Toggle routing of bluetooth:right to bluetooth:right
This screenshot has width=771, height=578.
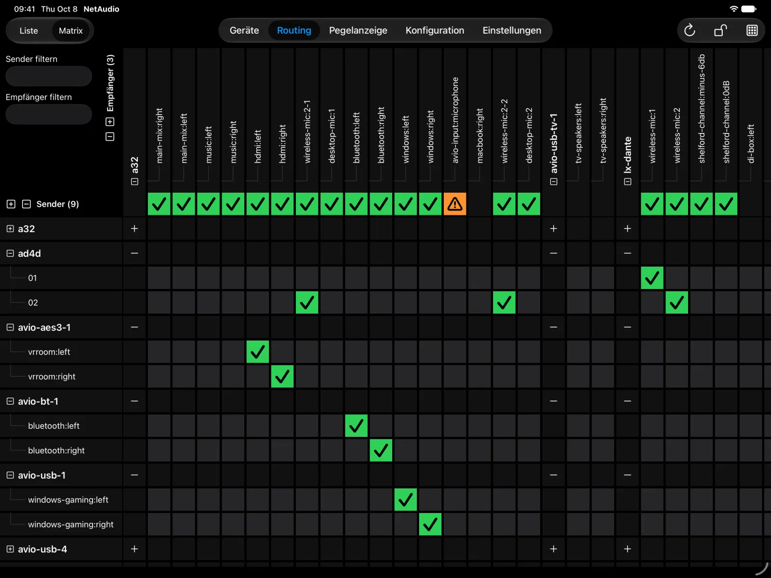point(381,450)
